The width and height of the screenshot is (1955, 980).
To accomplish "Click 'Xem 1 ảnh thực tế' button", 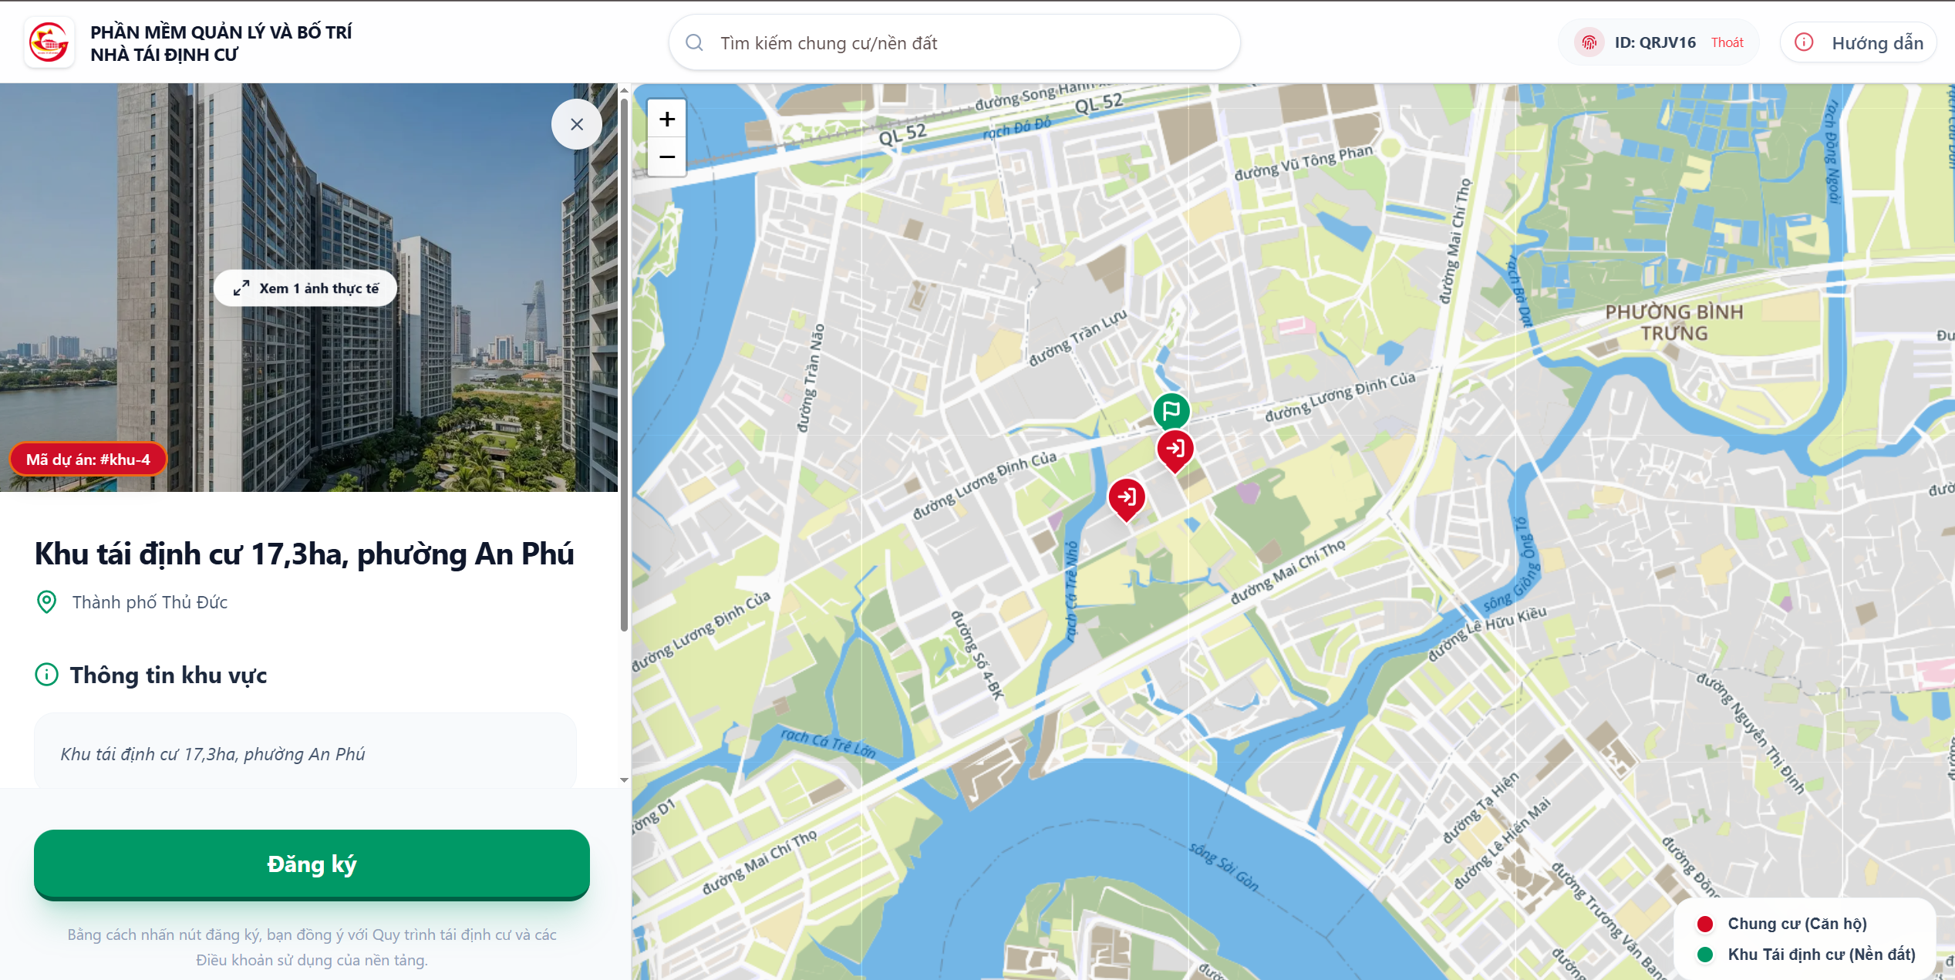I will click(x=305, y=288).
